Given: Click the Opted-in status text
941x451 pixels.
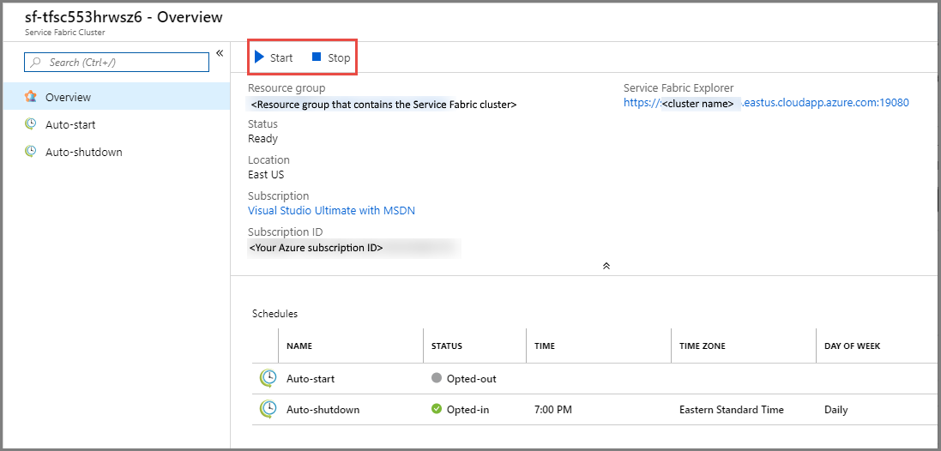Looking at the screenshot, I should coord(468,410).
